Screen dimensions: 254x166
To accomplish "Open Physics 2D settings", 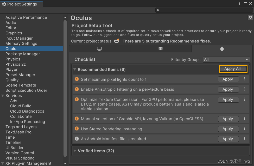I will point(16,64).
